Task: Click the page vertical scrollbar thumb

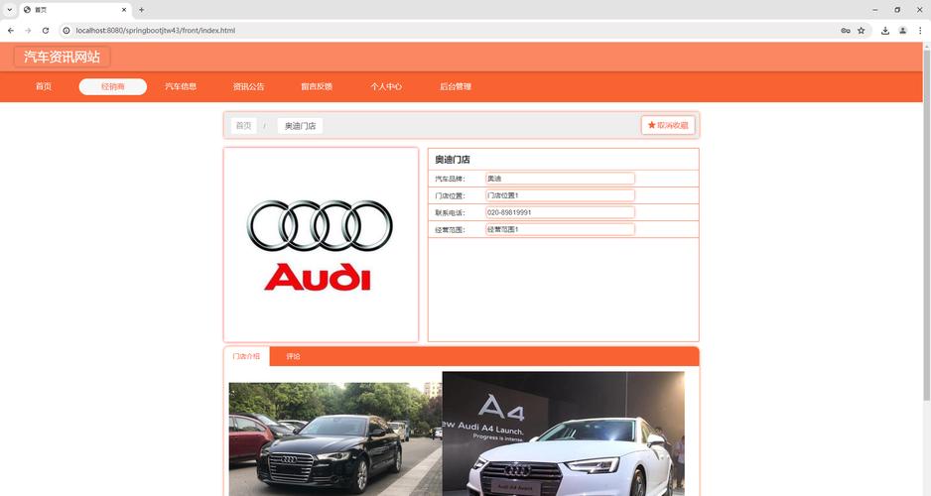Action: pos(926,224)
